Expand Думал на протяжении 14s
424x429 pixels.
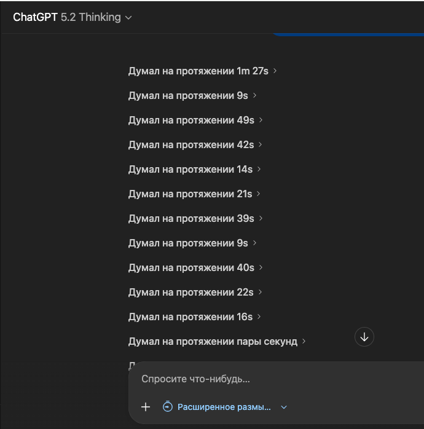tap(190, 169)
